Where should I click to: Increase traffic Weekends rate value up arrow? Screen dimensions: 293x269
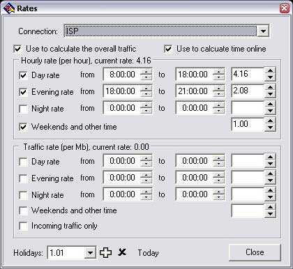point(270,207)
